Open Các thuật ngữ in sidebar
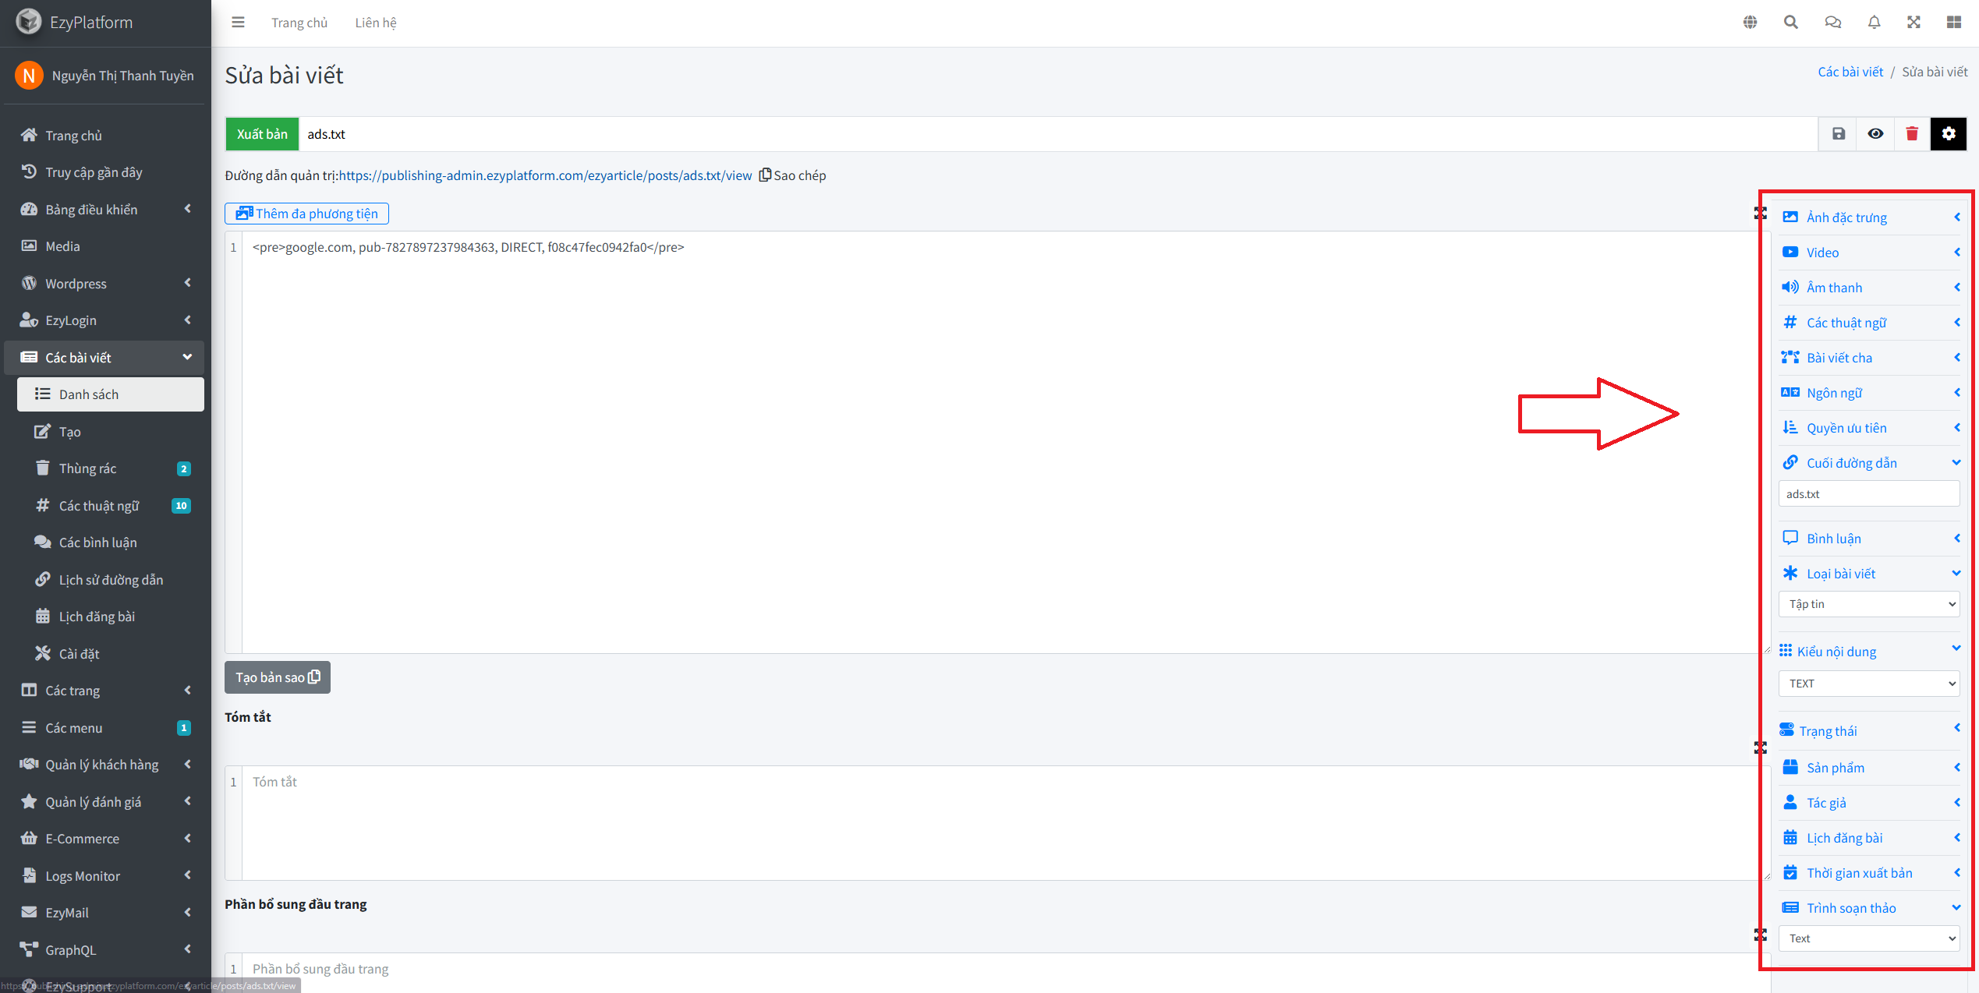Image resolution: width=1979 pixels, height=993 pixels. (111, 506)
